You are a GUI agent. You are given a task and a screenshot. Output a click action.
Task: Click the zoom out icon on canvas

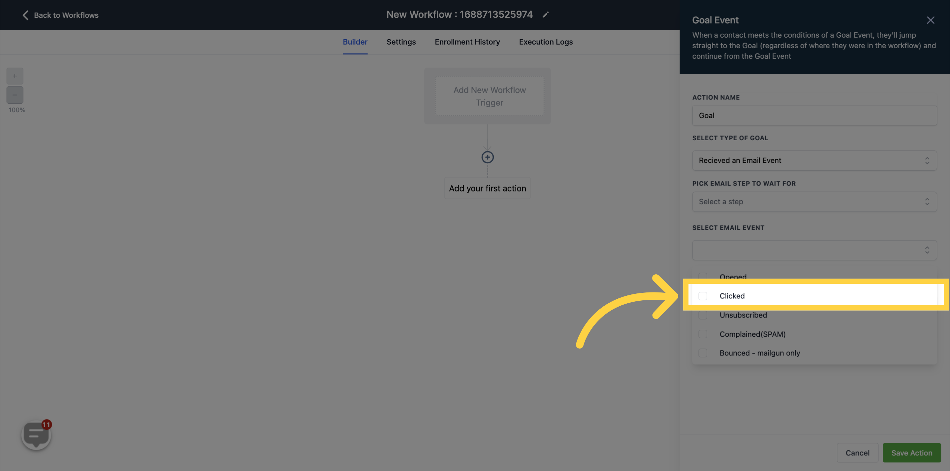15,95
